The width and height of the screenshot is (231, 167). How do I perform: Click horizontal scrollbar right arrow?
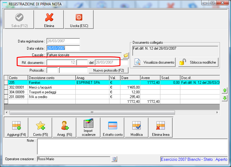click(x=217, y=112)
